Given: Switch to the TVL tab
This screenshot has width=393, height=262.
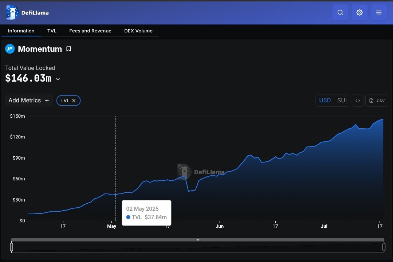Looking at the screenshot, I should coord(52,31).
